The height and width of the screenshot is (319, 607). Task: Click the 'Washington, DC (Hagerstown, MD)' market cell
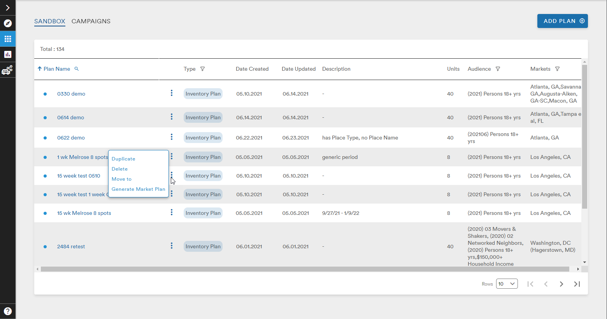pyautogui.click(x=553, y=246)
